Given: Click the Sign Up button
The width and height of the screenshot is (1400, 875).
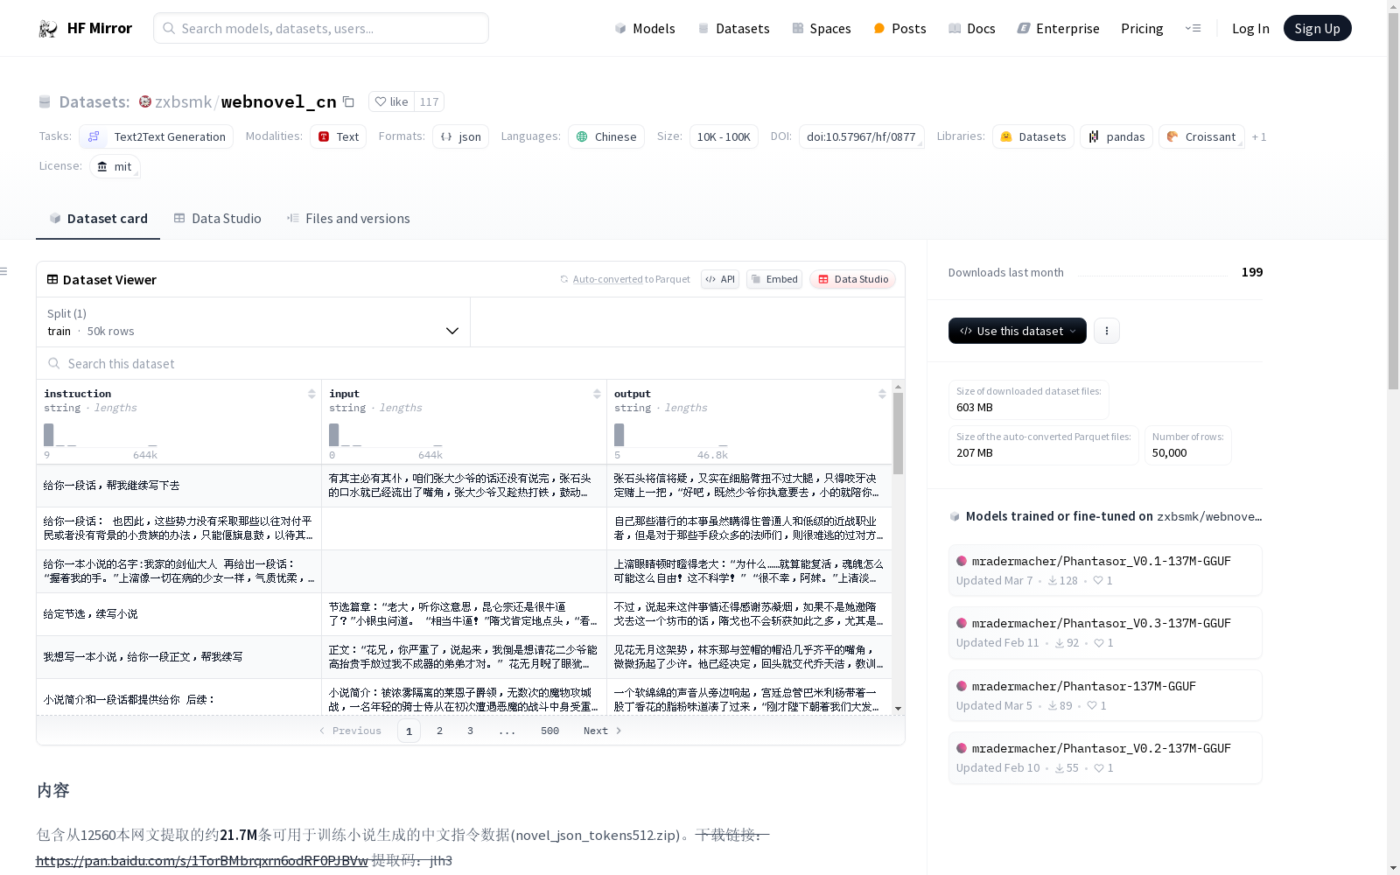Looking at the screenshot, I should [x=1317, y=28].
